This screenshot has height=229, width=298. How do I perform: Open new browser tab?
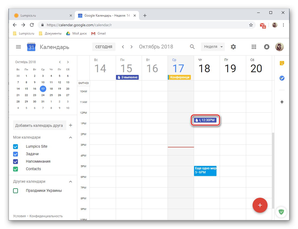click(x=145, y=16)
